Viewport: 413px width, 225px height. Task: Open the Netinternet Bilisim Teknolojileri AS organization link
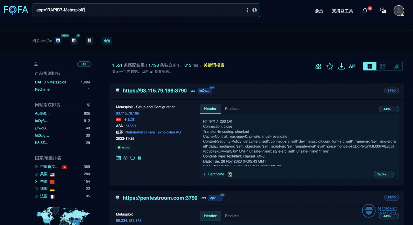pyautogui.click(x=153, y=132)
